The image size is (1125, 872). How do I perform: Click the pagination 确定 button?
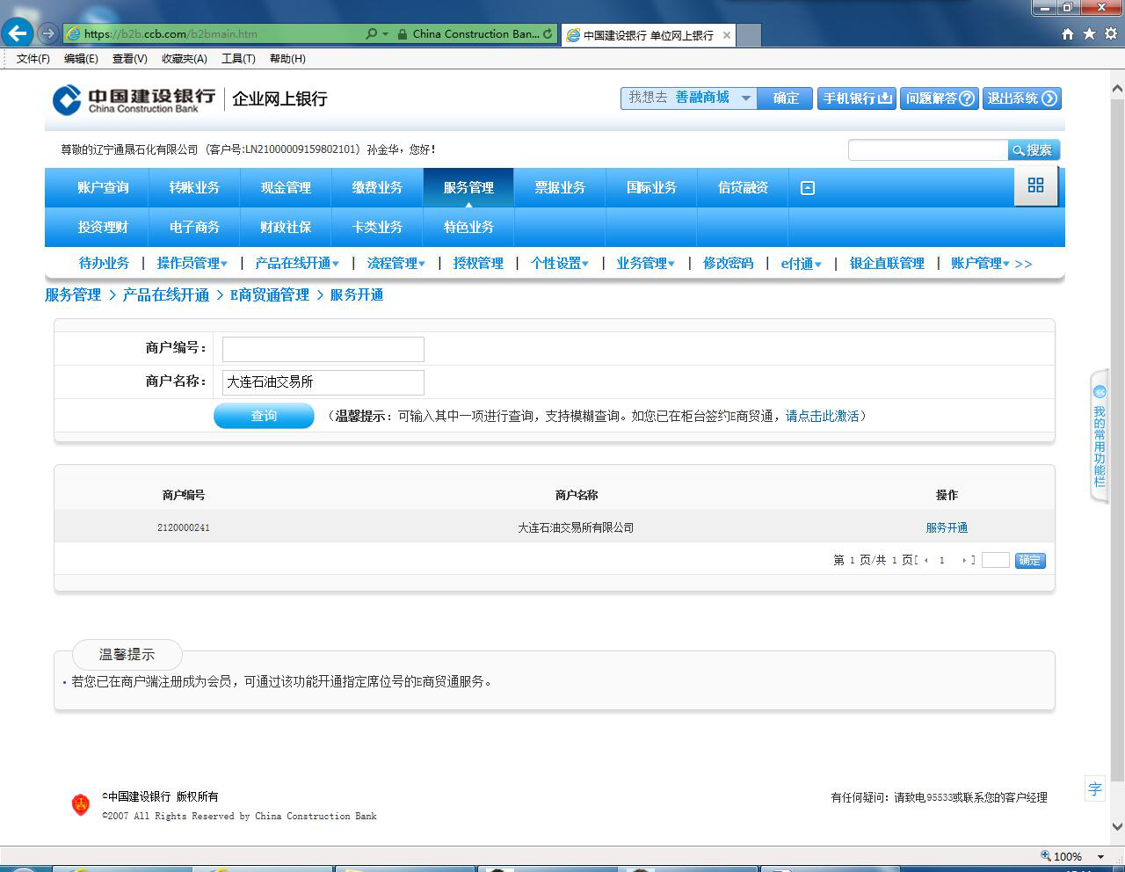pyautogui.click(x=1030, y=560)
